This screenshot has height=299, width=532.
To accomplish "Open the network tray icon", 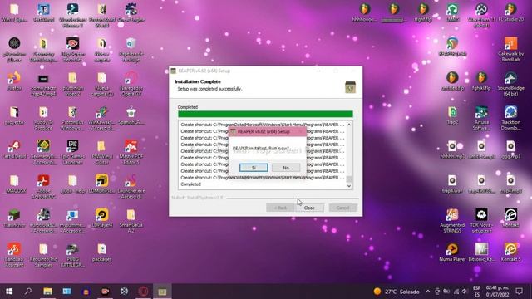I will click(x=456, y=292).
